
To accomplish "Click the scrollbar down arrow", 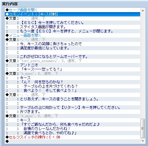I will point(143,141).
